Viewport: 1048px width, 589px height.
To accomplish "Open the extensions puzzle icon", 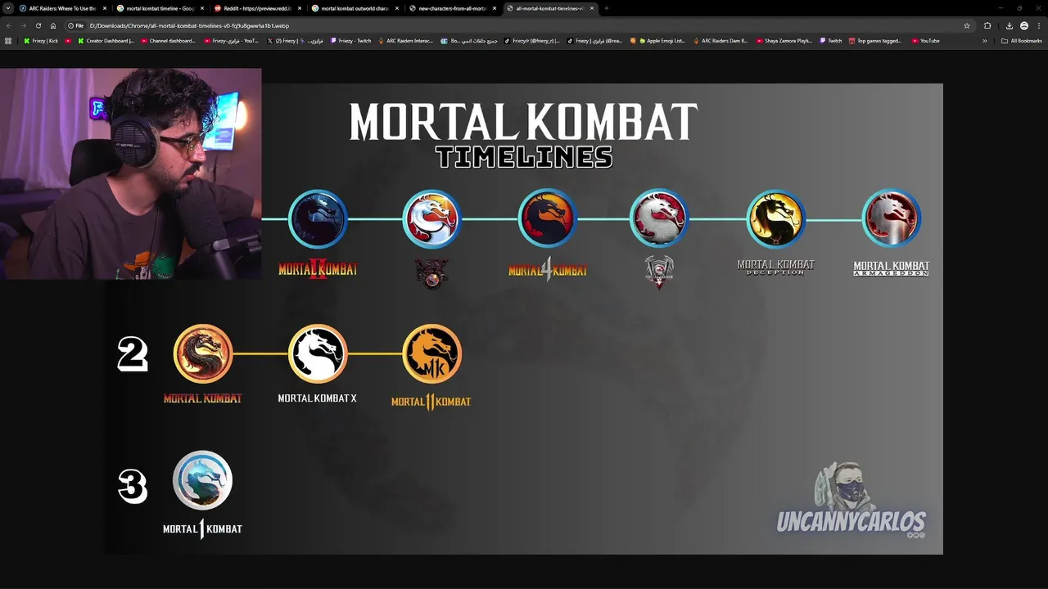I will [987, 25].
